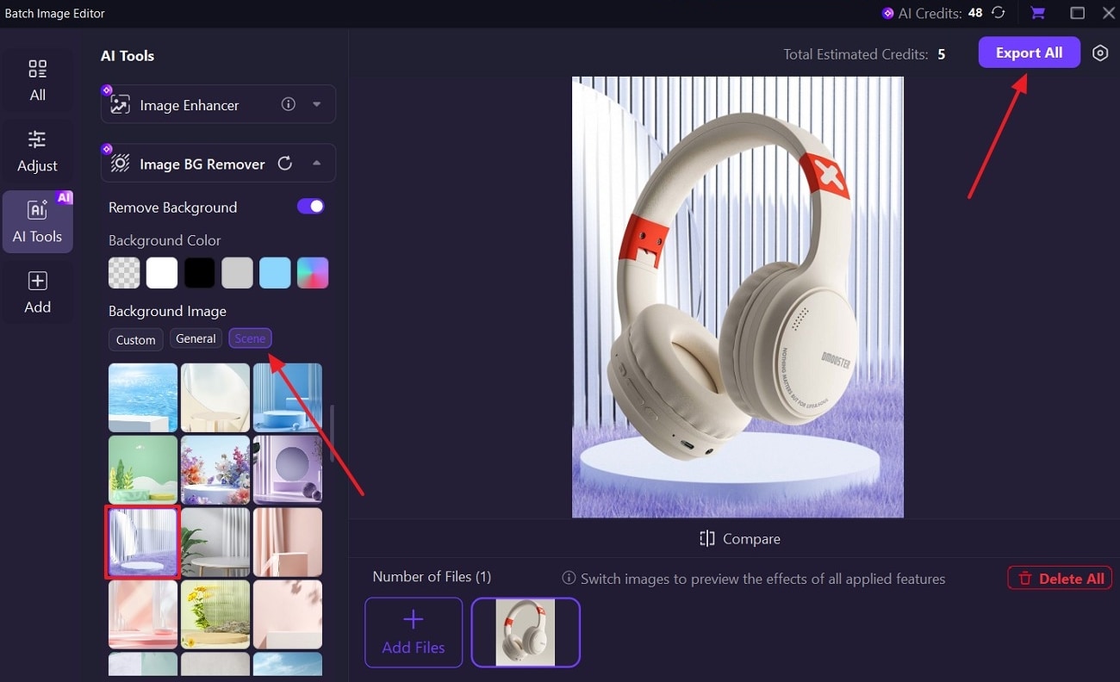Open the Add sidebar section
This screenshot has width=1120, height=682.
pos(38,293)
